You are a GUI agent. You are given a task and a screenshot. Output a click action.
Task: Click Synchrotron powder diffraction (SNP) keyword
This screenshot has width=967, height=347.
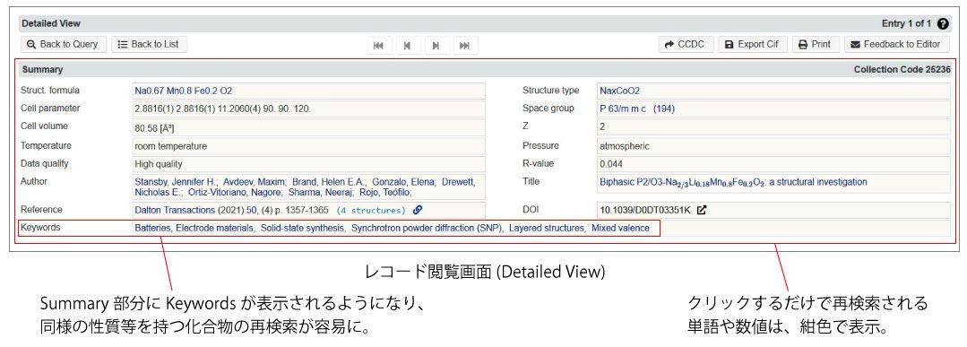[x=427, y=229]
